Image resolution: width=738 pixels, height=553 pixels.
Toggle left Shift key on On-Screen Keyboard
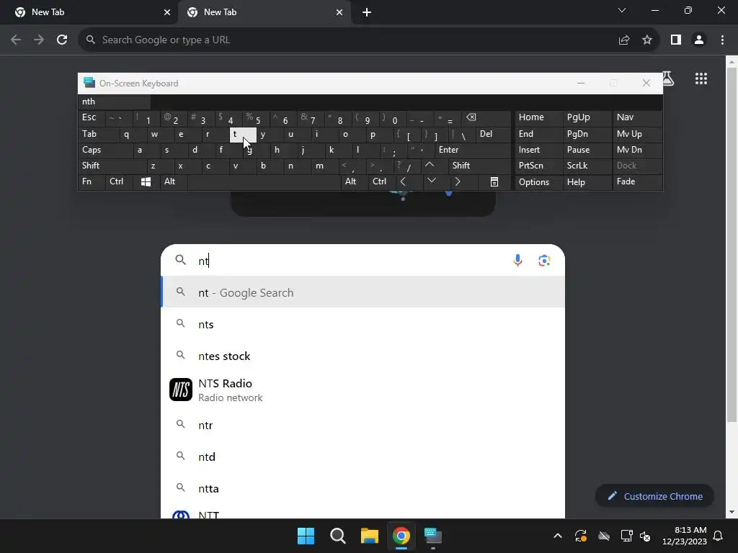click(112, 166)
